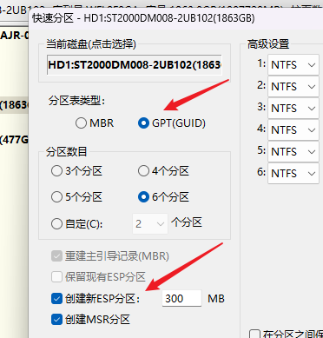
Task: Toggle the 保留现有ESP分区 checkbox
Action: point(56,277)
